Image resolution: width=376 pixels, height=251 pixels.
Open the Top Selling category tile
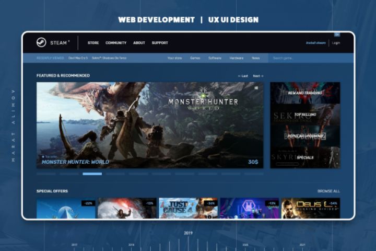[x=305, y=115]
